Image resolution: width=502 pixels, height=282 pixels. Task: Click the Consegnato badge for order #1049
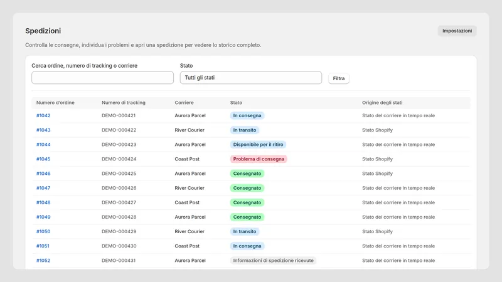(x=247, y=217)
